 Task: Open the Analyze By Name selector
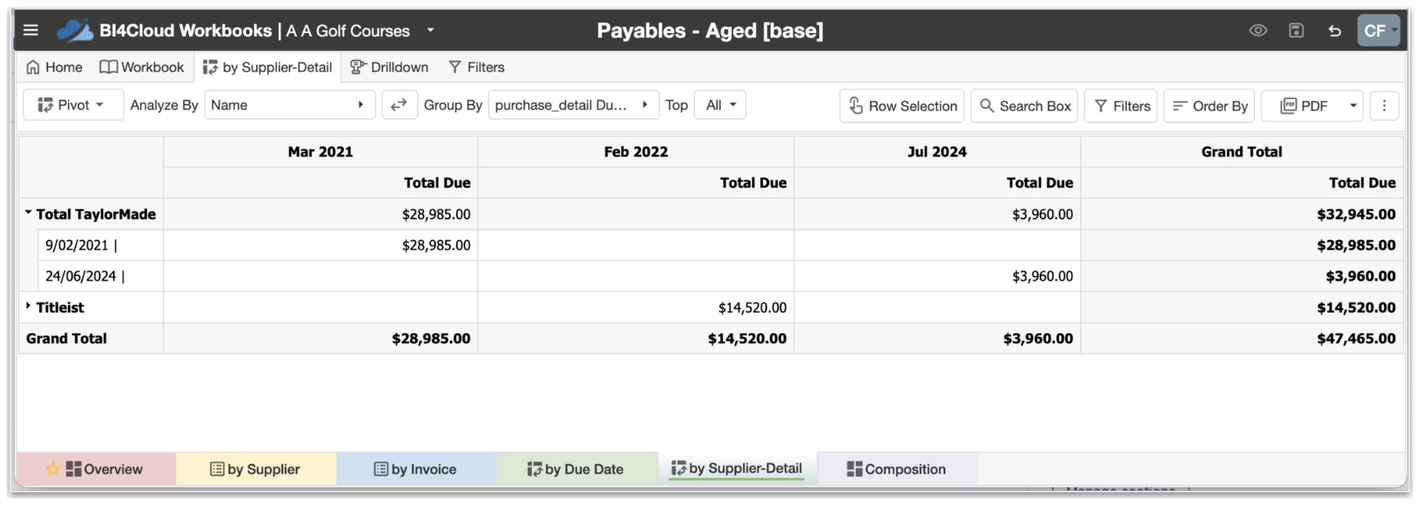click(289, 105)
